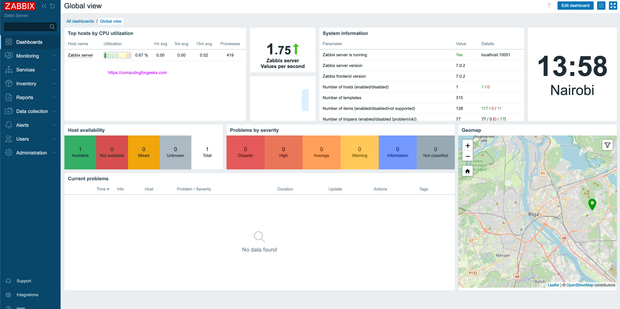Click the Edit dashboard button
The image size is (620, 309).
coord(575,5)
